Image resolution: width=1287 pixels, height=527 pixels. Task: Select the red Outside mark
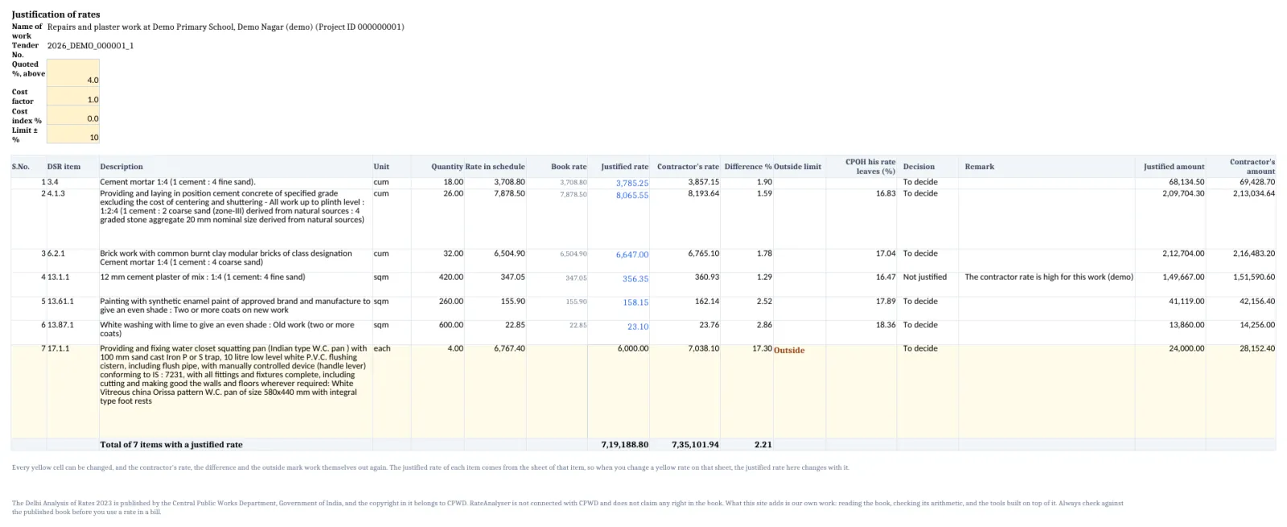coord(789,350)
